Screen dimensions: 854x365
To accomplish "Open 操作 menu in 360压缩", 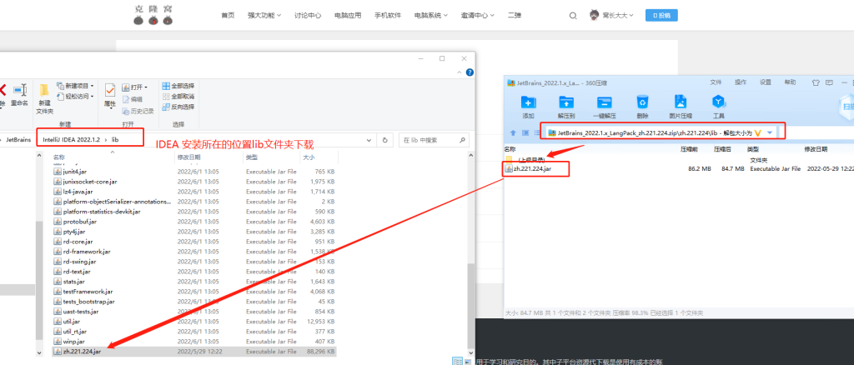I will coord(741,82).
